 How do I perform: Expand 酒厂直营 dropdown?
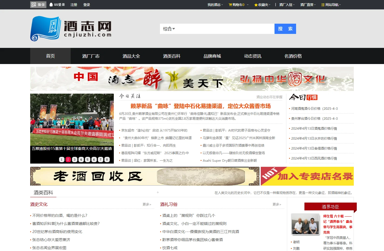point(308,5)
